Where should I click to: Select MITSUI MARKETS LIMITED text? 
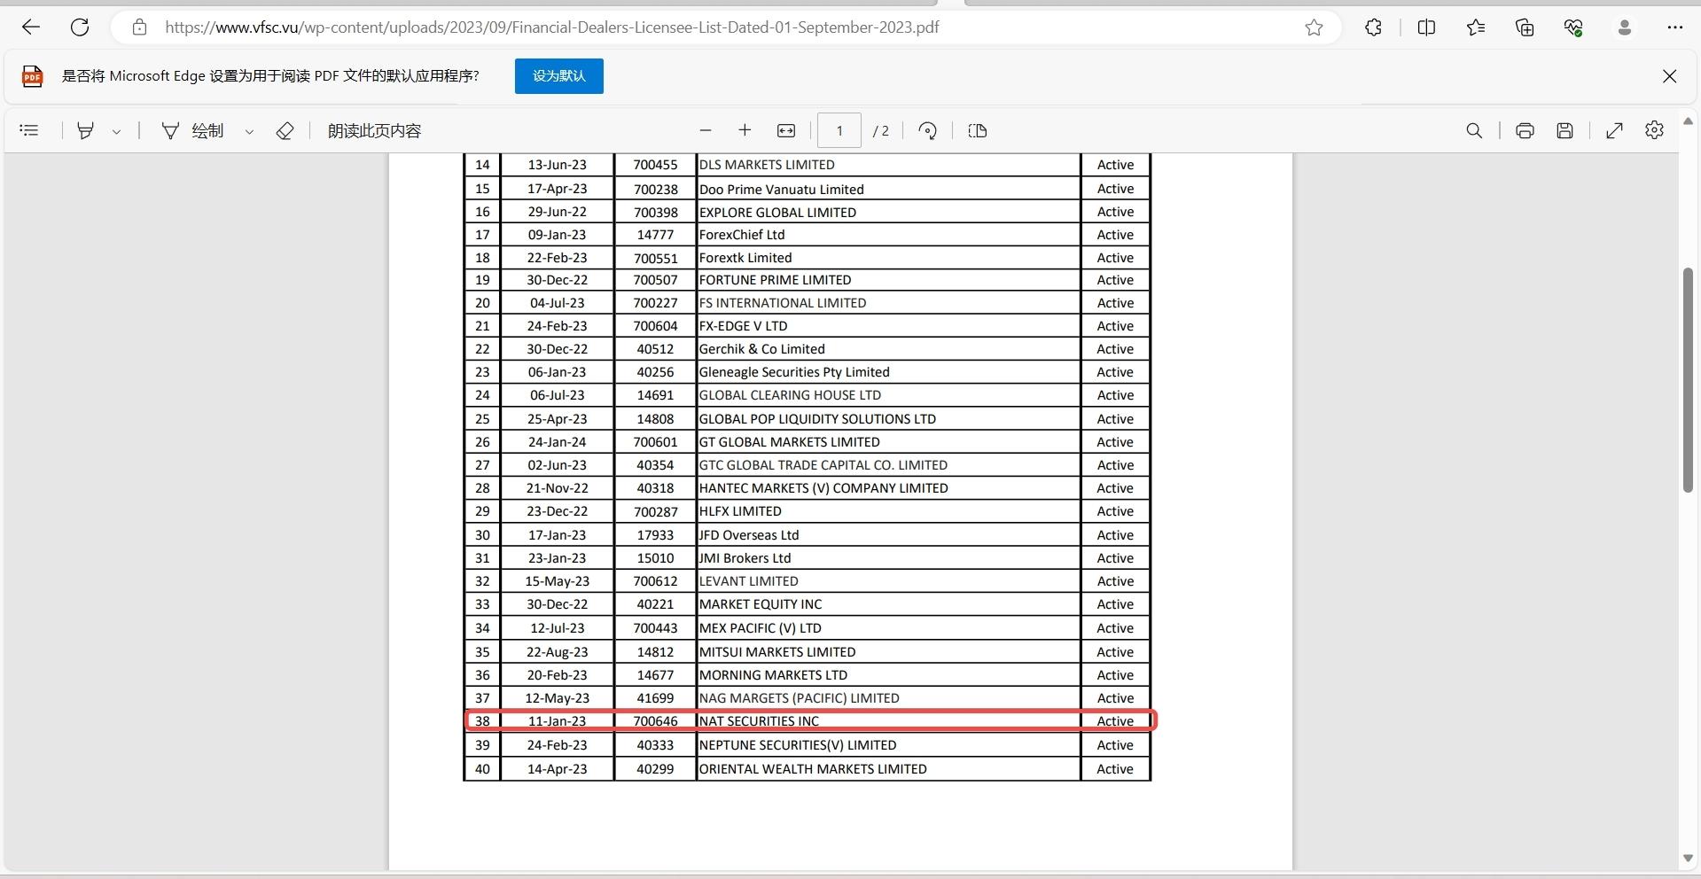tap(777, 652)
